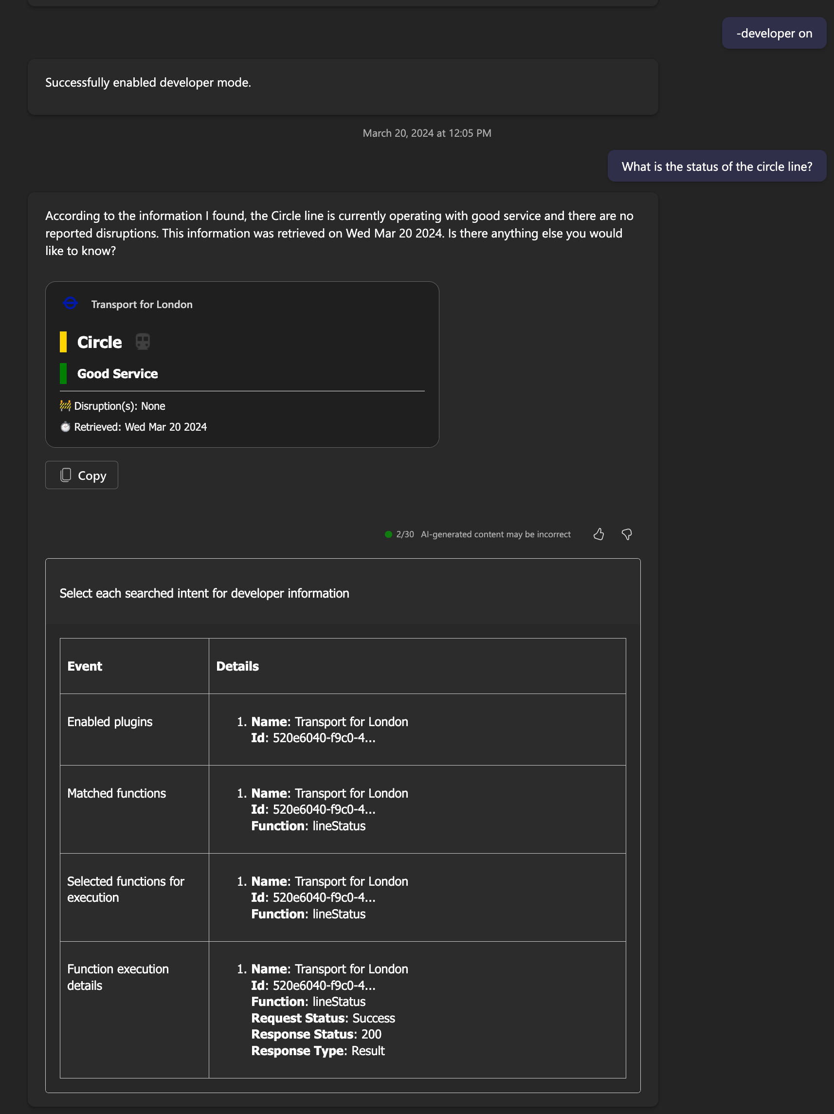Click the clipboard icon inside the Copy button
Viewport: 834px width, 1114px height.
tap(66, 475)
